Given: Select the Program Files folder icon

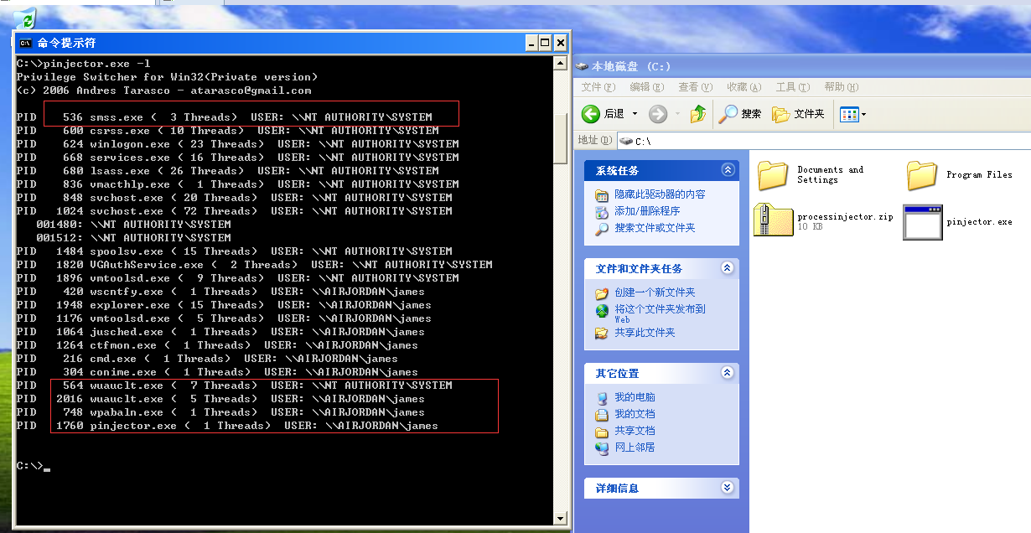Looking at the screenshot, I should click(x=922, y=175).
